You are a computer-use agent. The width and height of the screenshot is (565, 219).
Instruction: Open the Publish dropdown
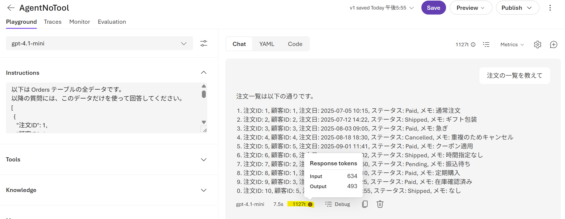pos(517,8)
